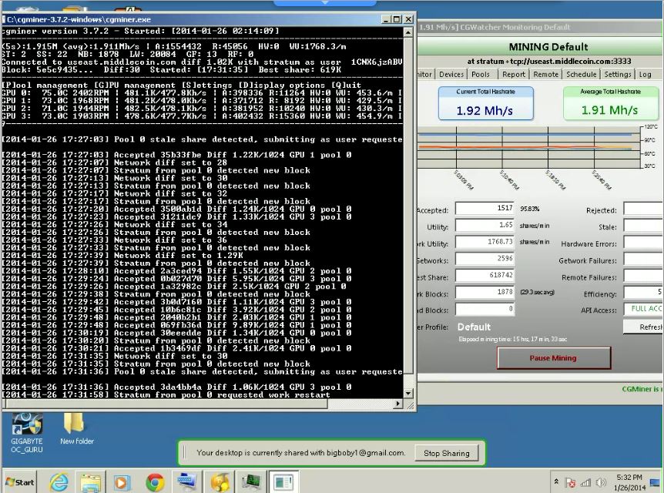
Task: Click the Current Total Hashrate box
Action: coord(485,103)
